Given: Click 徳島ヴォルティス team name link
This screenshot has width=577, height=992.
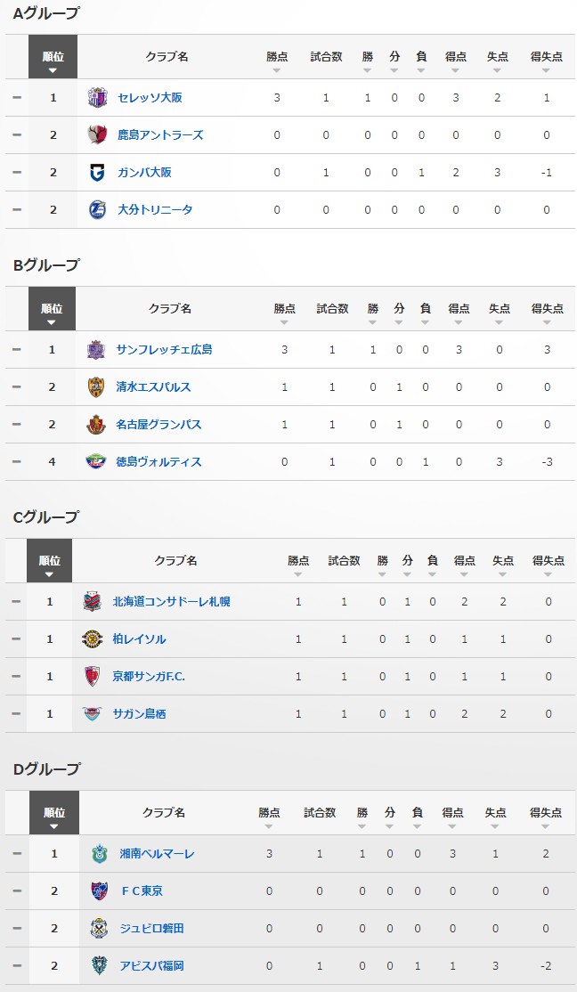Looking at the screenshot, I should coord(158,461).
